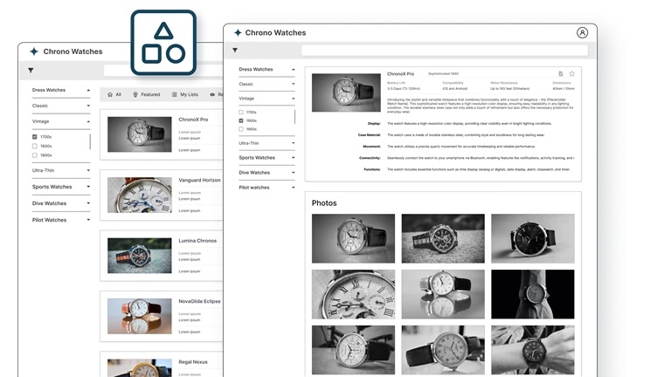Switch to the Featured tab

pyautogui.click(x=146, y=94)
